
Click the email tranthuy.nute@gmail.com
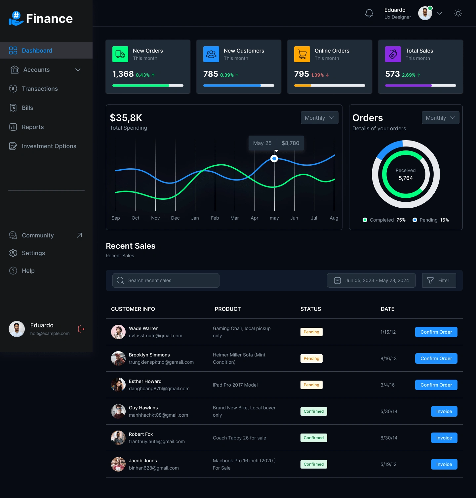click(157, 441)
